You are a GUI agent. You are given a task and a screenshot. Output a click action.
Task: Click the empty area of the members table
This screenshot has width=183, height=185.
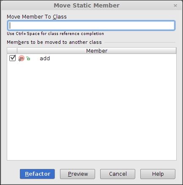point(92,111)
